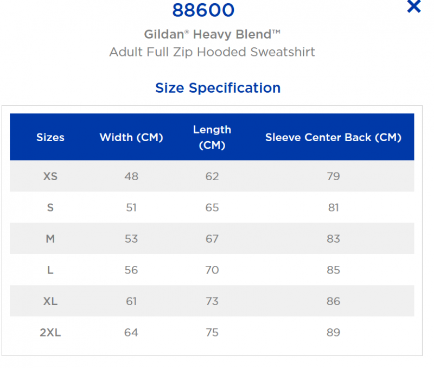Select the Width (CM) column header
434x368 pixels.
131,137
